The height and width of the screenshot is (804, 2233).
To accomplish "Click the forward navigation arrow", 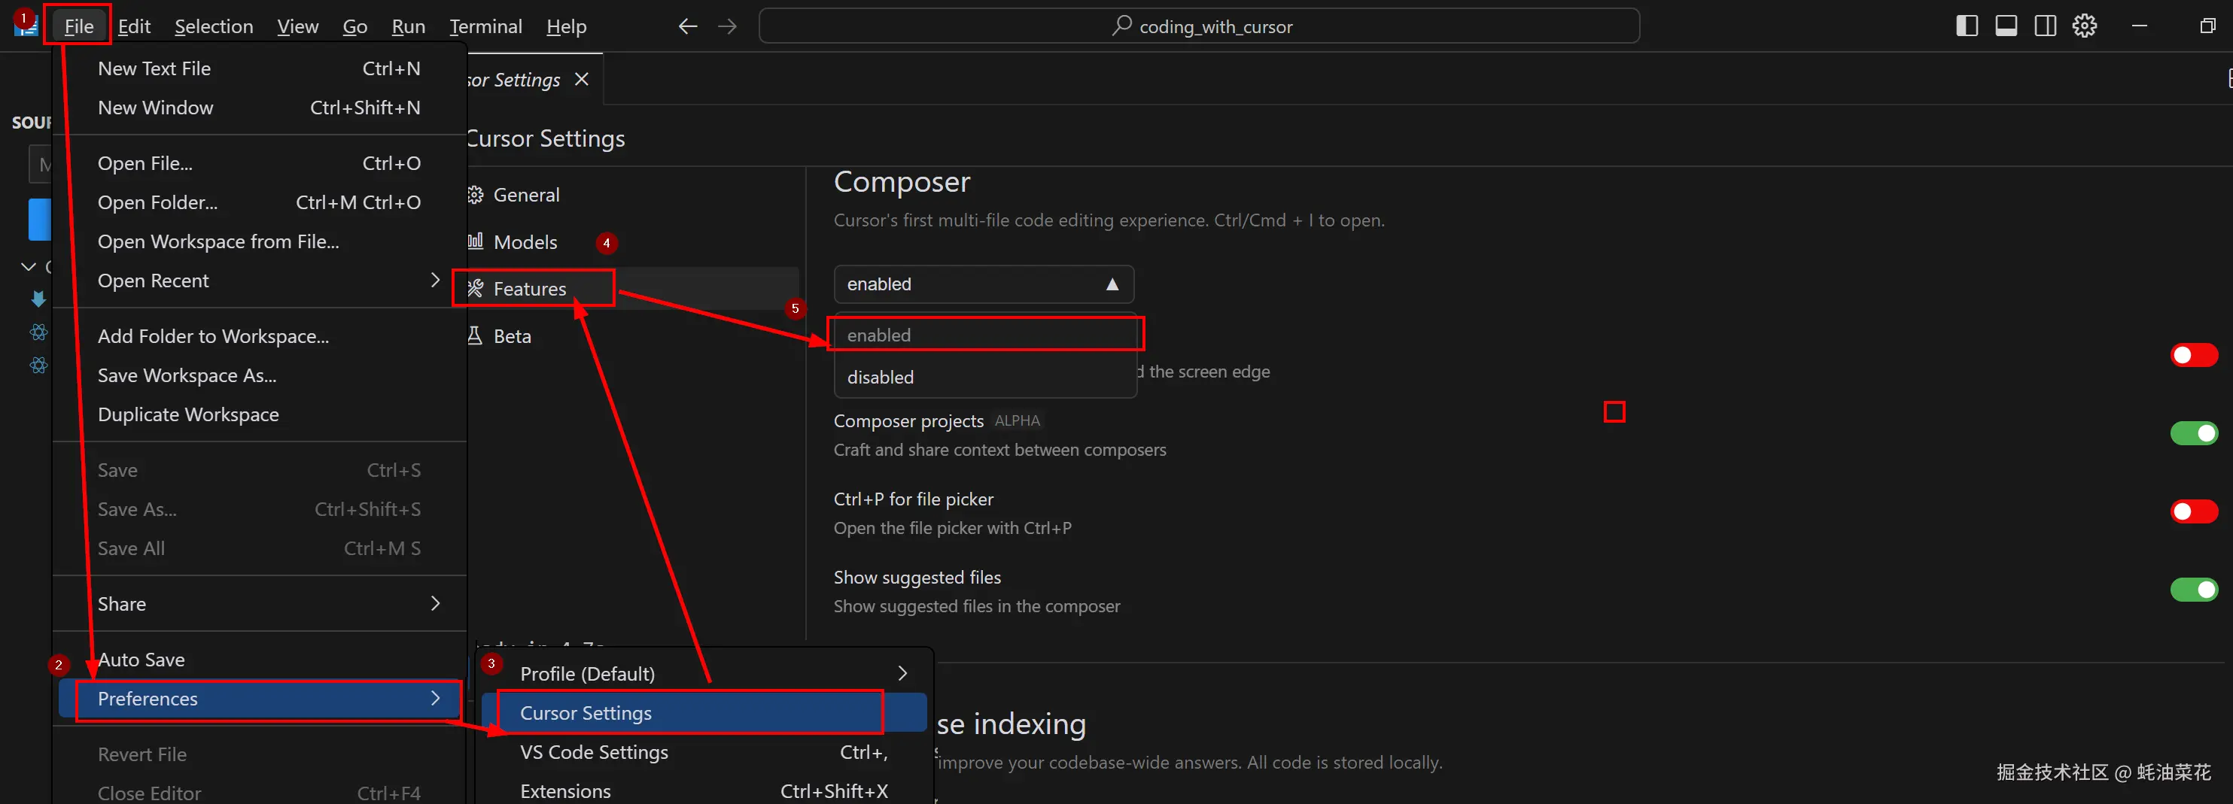I will point(726,26).
